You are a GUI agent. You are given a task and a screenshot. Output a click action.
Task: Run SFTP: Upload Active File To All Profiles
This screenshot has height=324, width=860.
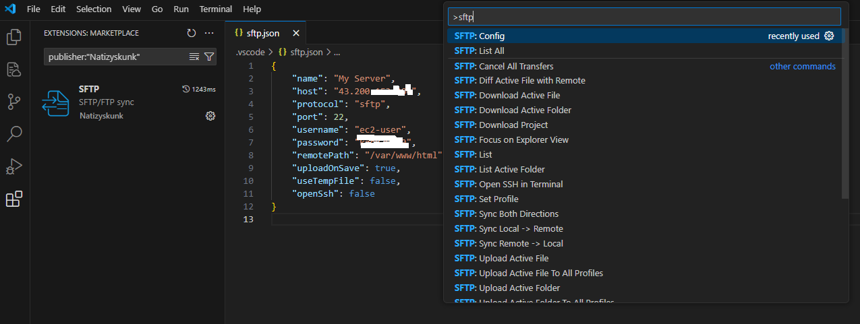[644, 273]
